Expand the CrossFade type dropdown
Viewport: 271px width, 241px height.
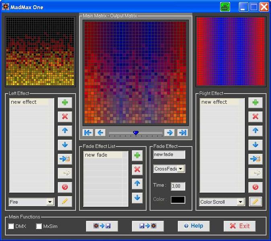pos(181,169)
